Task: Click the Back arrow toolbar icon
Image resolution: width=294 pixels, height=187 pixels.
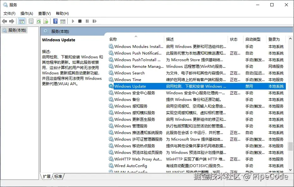Action: pos(4,21)
